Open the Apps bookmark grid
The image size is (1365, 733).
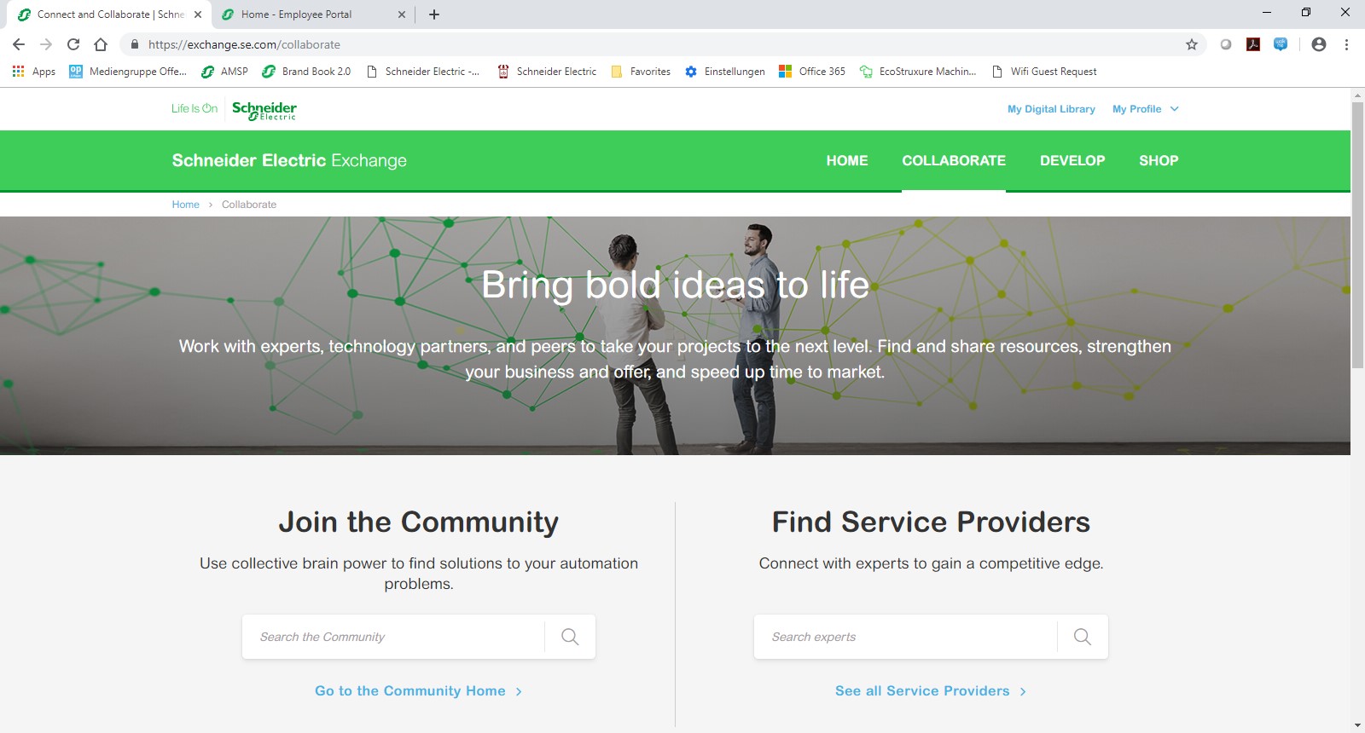(34, 72)
